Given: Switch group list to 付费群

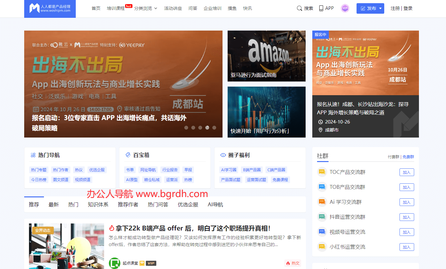Looking at the screenshot, I should pos(394,157).
